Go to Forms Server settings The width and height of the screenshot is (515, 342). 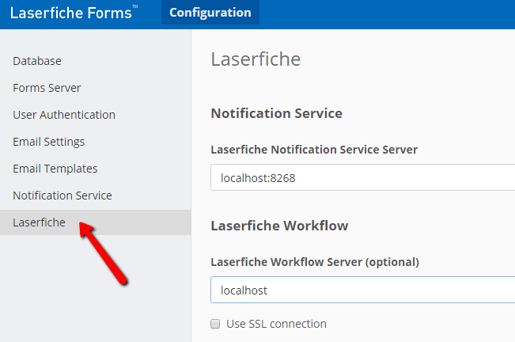[x=47, y=88]
